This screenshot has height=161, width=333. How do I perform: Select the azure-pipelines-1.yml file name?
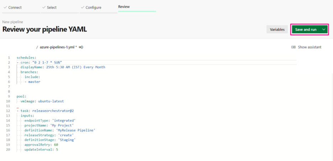(x=57, y=47)
